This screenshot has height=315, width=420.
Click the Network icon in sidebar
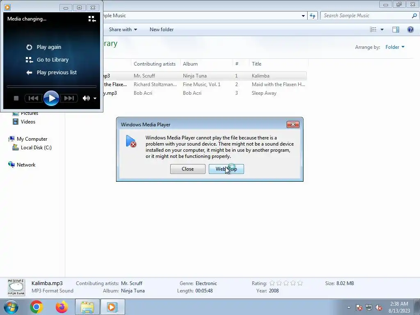point(11,164)
